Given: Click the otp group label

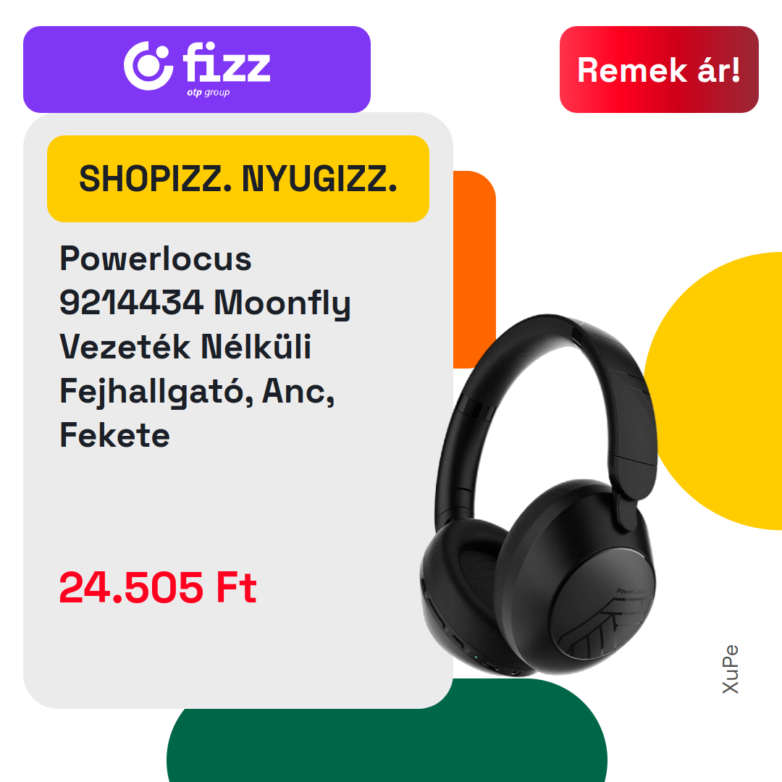Looking at the screenshot, I should point(209,92).
